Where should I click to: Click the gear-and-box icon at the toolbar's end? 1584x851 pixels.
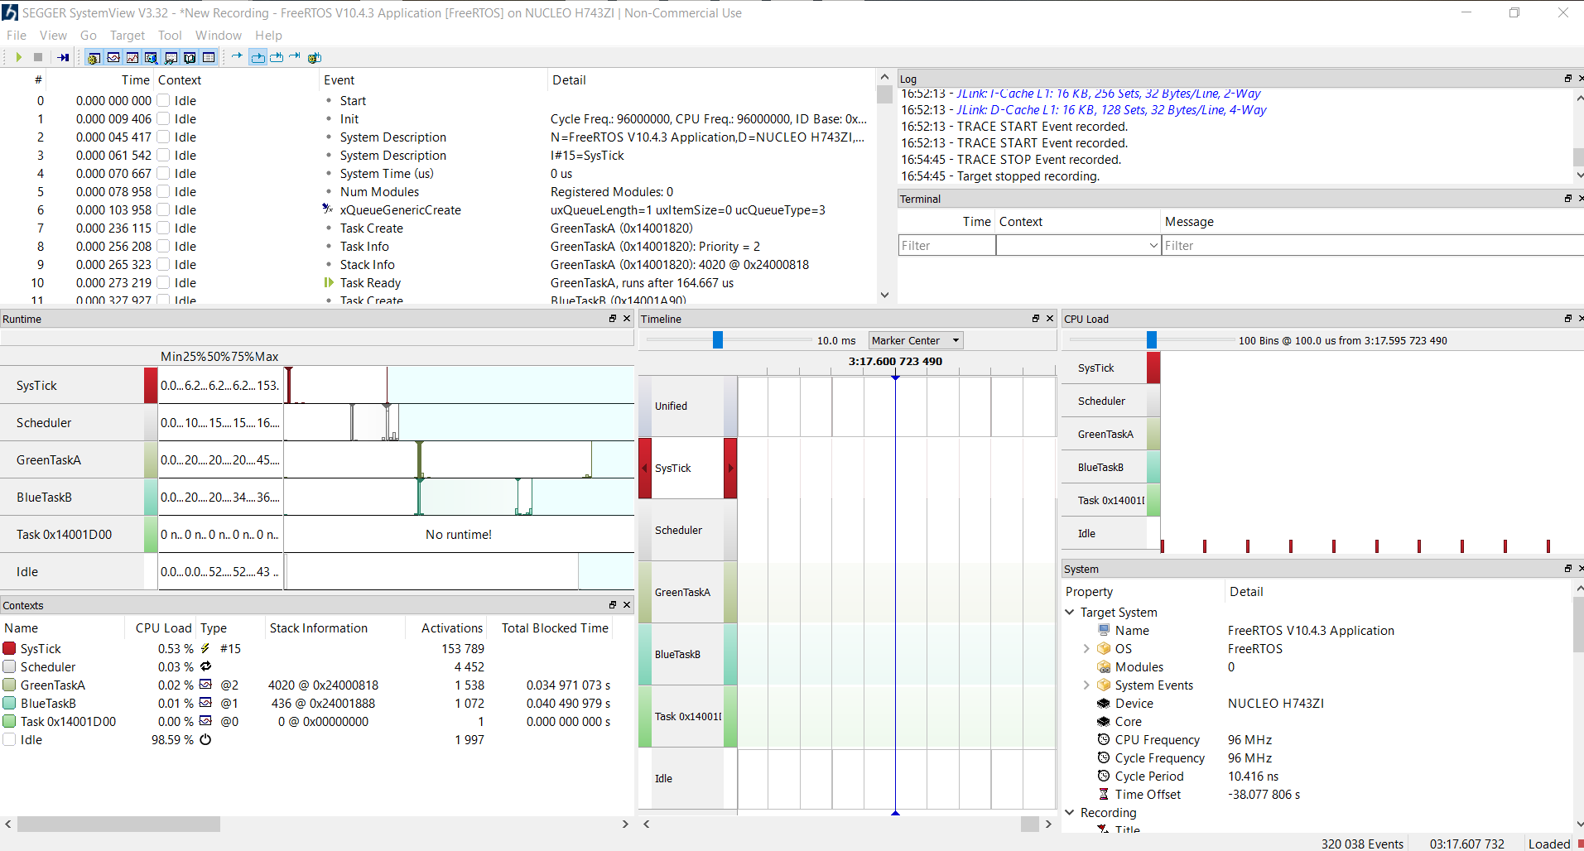click(x=315, y=57)
